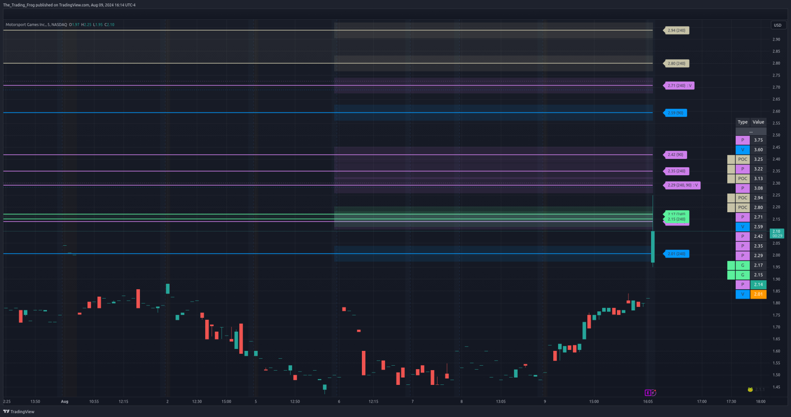Click the POC type cell beside 2.94
This screenshot has width=791, height=417.
pyautogui.click(x=743, y=198)
